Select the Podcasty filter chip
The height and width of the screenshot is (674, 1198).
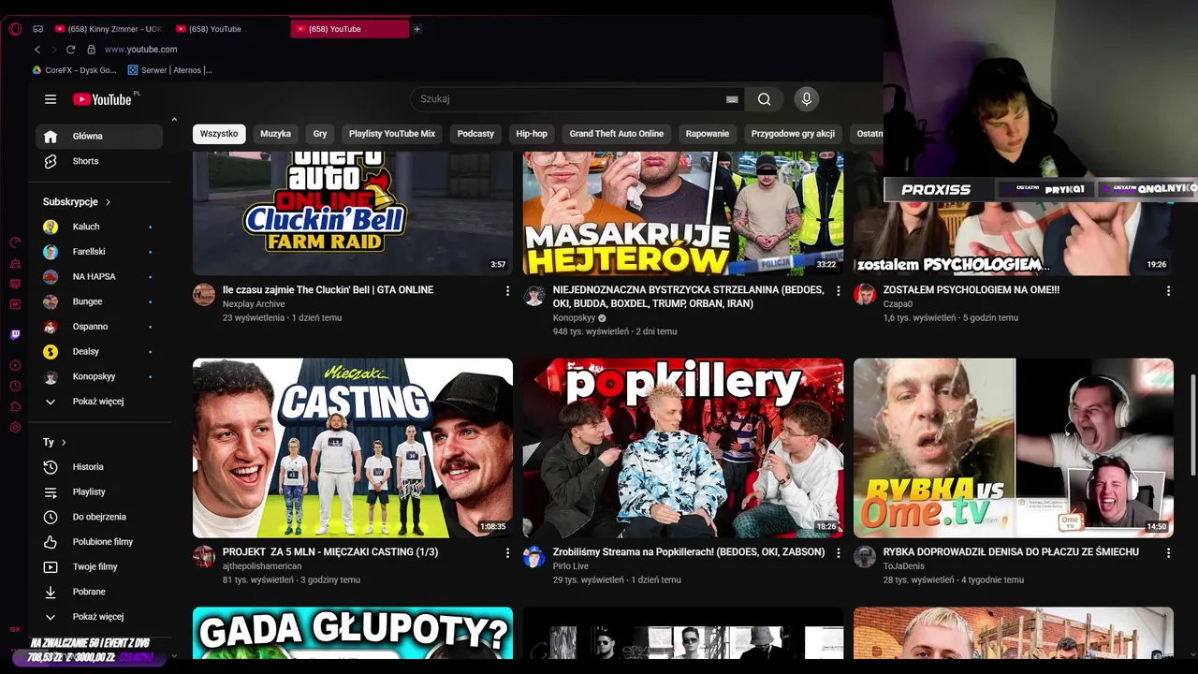tap(475, 134)
